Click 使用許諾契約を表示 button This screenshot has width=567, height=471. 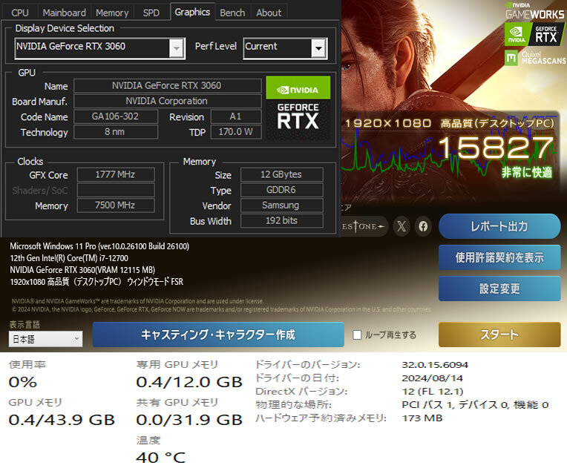499,257
